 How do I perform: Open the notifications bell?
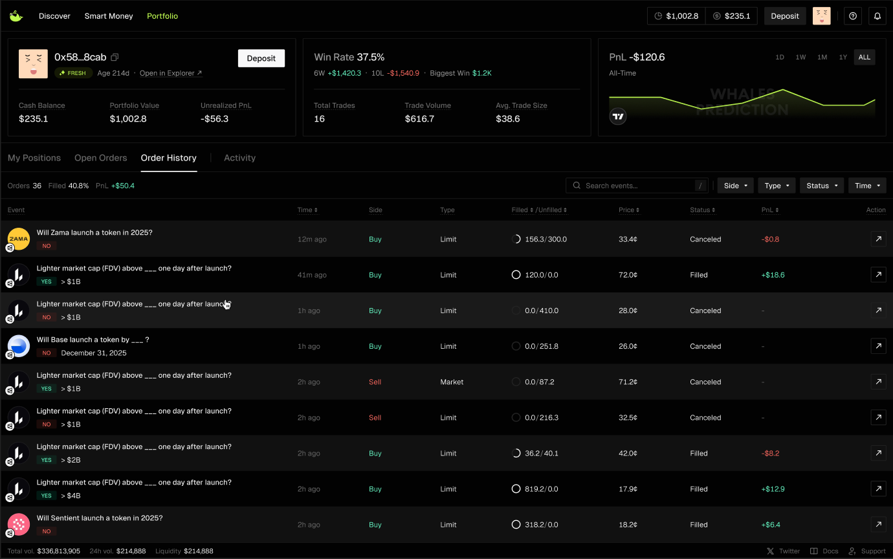pyautogui.click(x=877, y=16)
